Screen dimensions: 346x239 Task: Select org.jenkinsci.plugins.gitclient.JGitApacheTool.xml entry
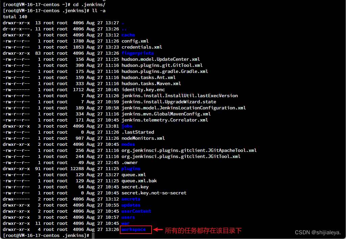(x=189, y=150)
